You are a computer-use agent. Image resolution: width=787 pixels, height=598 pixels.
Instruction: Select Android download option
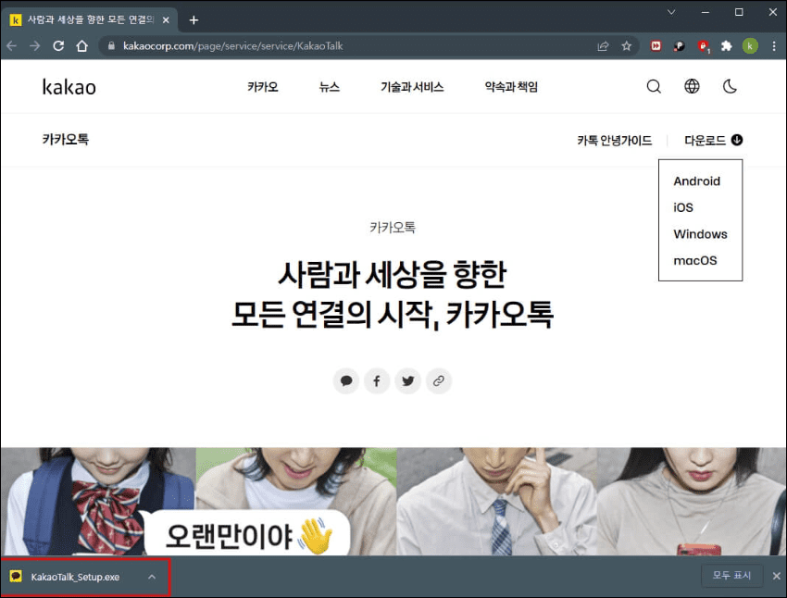click(696, 181)
